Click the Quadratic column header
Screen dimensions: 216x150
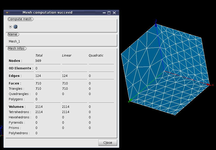click(x=96, y=56)
